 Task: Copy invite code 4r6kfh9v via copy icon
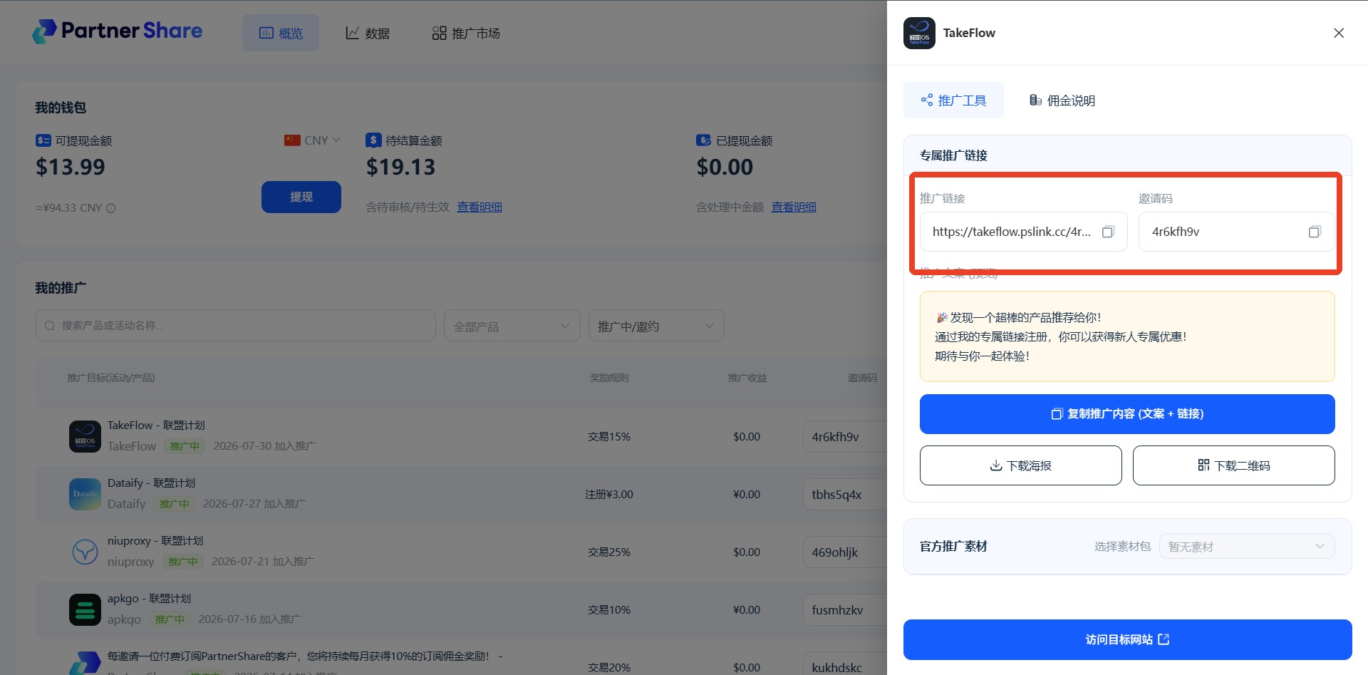[1315, 232]
